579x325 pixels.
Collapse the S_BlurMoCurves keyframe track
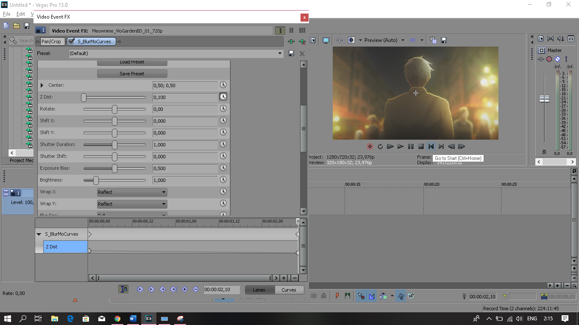pos(39,234)
